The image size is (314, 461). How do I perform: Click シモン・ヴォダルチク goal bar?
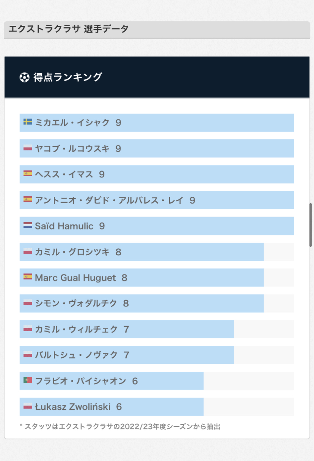point(190,303)
